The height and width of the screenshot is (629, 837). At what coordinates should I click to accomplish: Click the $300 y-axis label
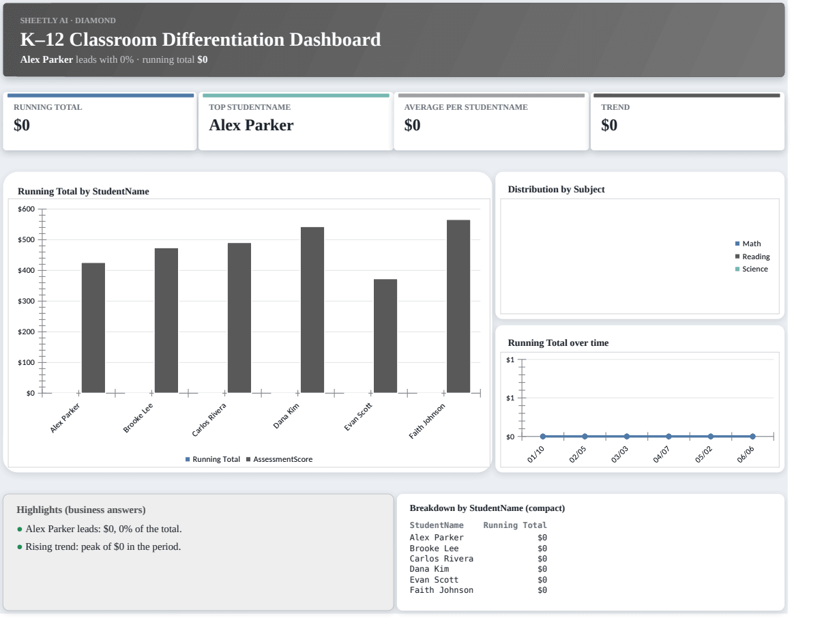tap(26, 301)
